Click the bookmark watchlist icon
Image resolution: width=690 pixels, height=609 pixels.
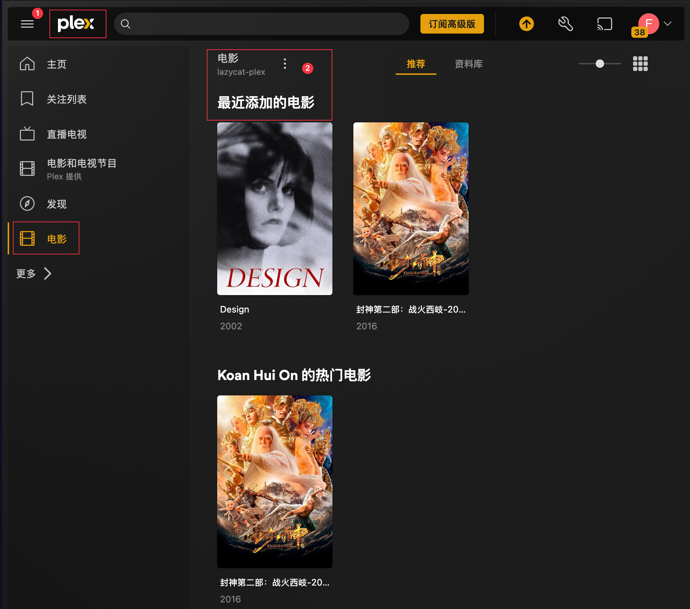(27, 99)
